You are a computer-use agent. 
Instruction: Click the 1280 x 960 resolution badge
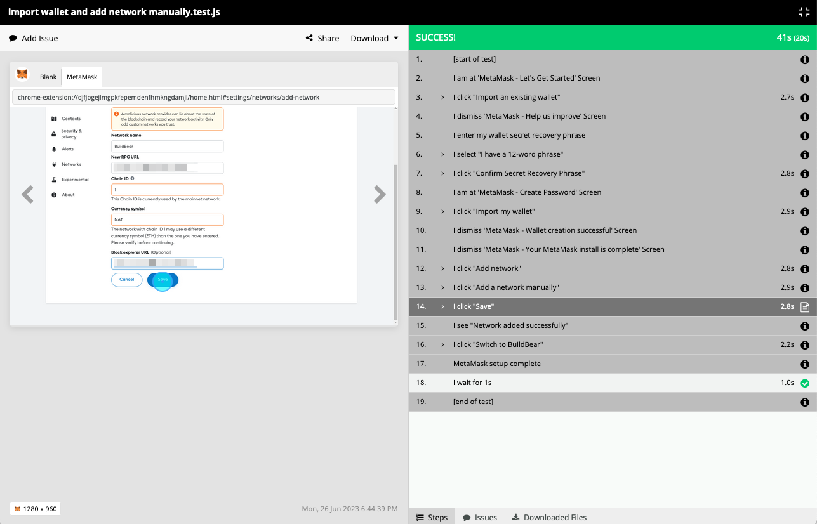[x=36, y=509]
